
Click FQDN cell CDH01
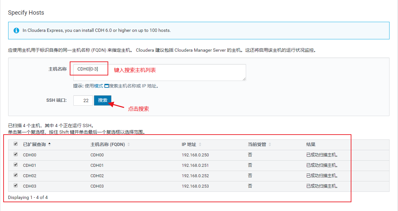point(97,165)
